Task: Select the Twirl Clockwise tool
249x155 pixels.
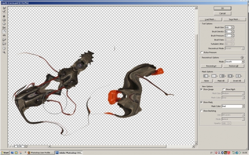Action: point(4,16)
